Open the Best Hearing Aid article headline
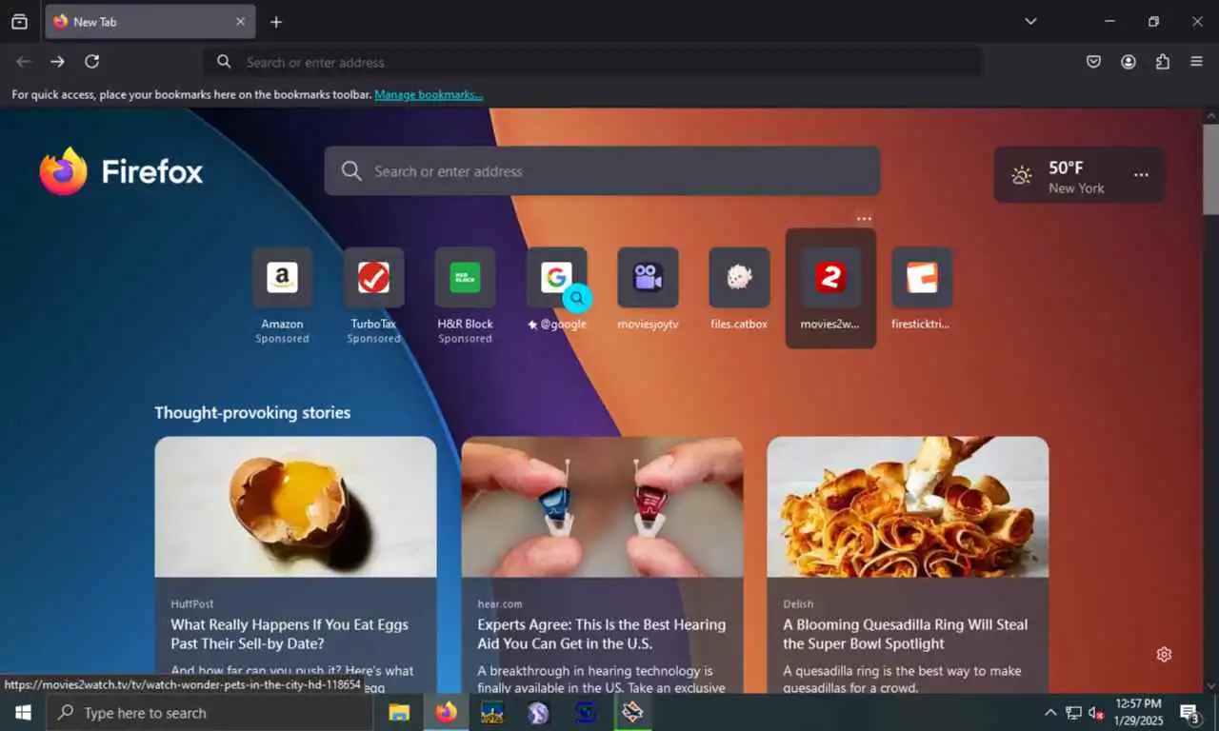The image size is (1219, 731). click(x=601, y=634)
